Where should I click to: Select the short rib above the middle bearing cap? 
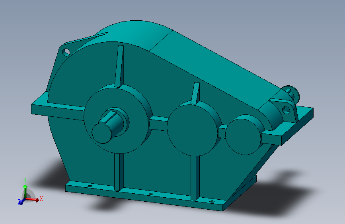point(195,93)
